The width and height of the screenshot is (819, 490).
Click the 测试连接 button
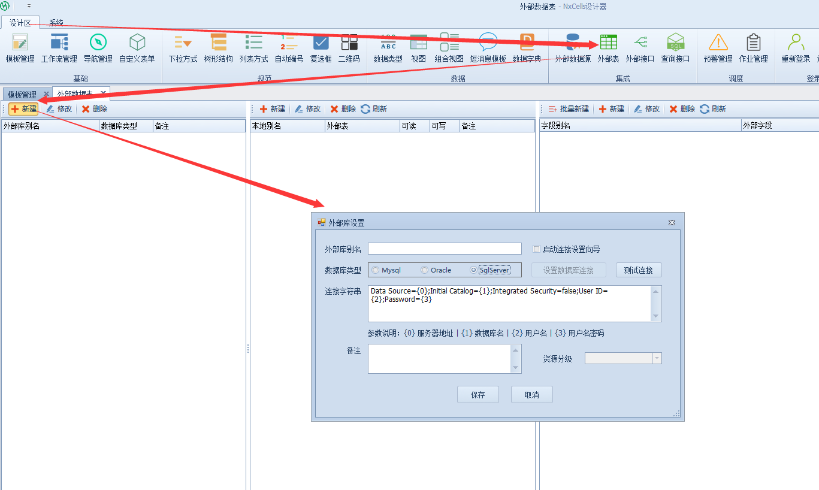638,270
